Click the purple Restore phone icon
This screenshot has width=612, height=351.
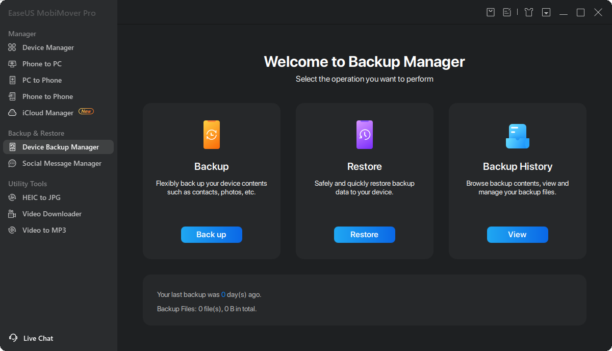tap(365, 135)
